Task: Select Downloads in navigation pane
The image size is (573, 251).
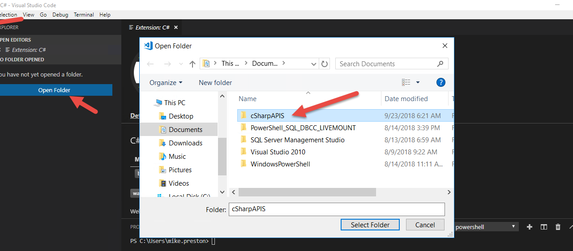Action: tap(185, 143)
